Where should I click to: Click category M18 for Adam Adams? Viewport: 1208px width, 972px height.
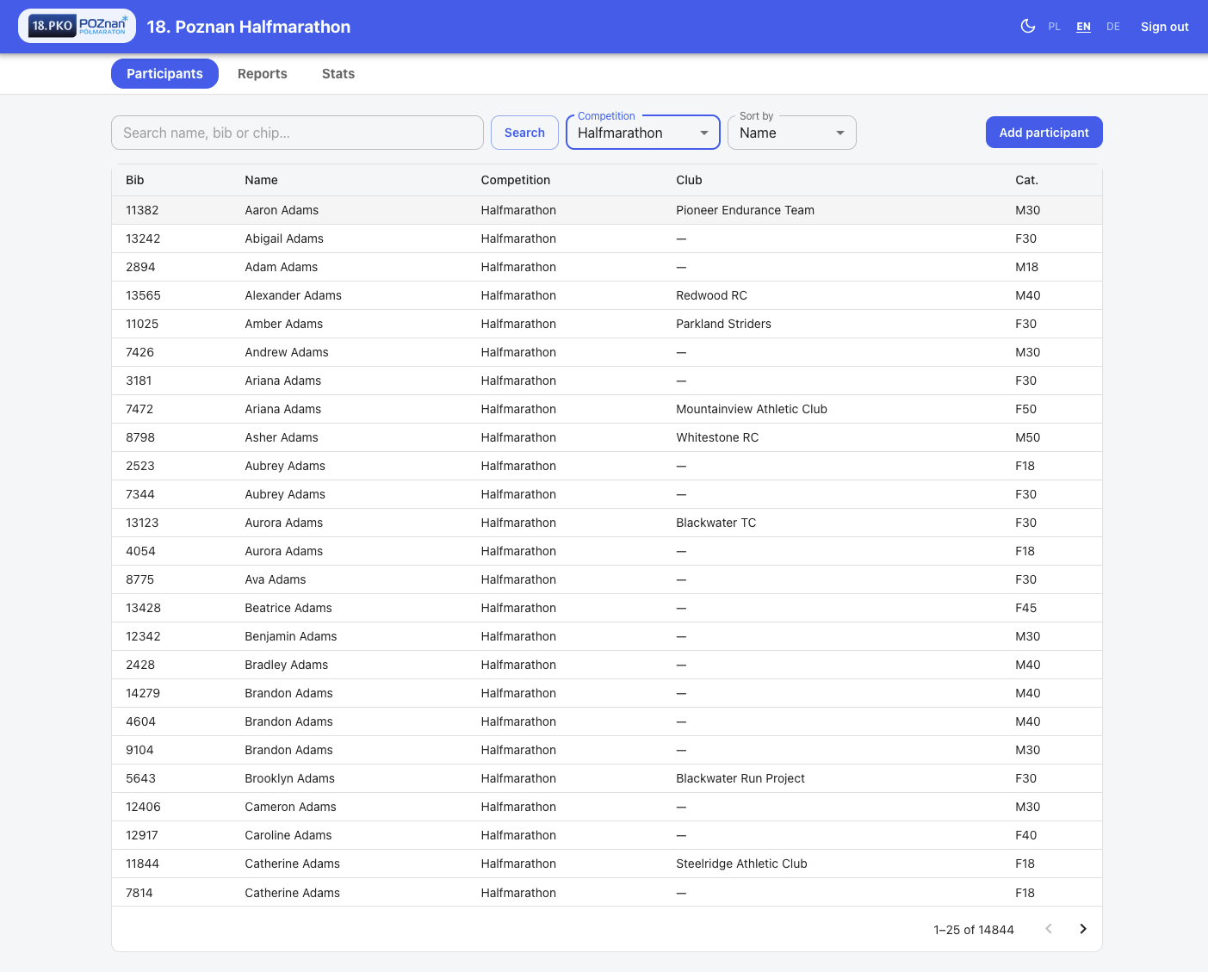tap(1027, 267)
